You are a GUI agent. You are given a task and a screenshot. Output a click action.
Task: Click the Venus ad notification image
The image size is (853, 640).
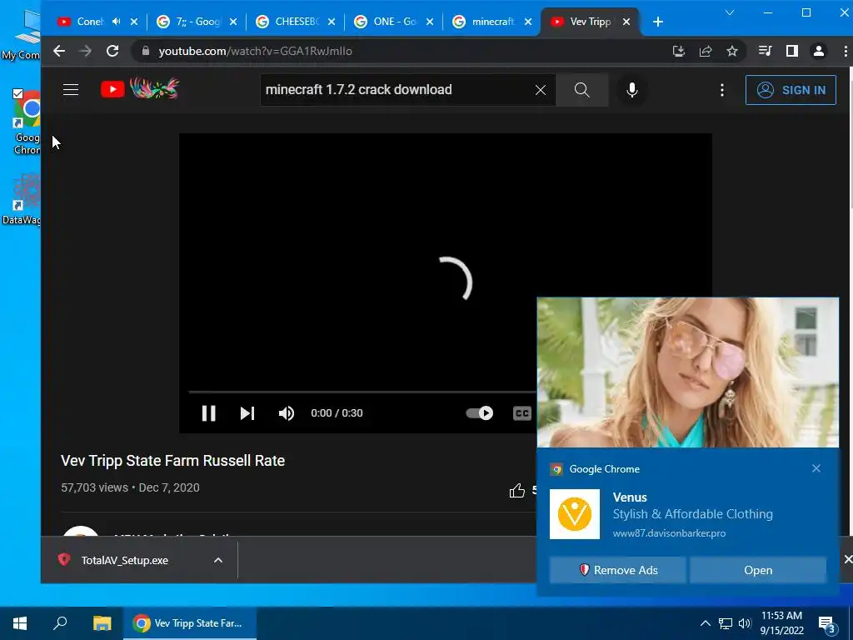pos(687,372)
